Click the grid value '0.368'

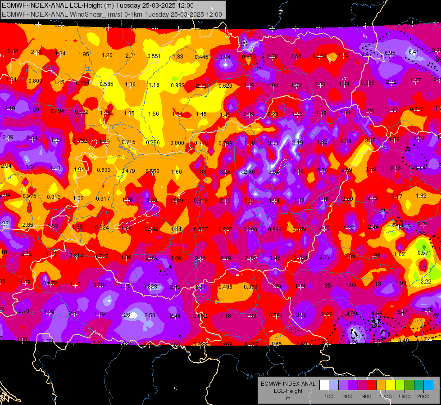coord(250,287)
